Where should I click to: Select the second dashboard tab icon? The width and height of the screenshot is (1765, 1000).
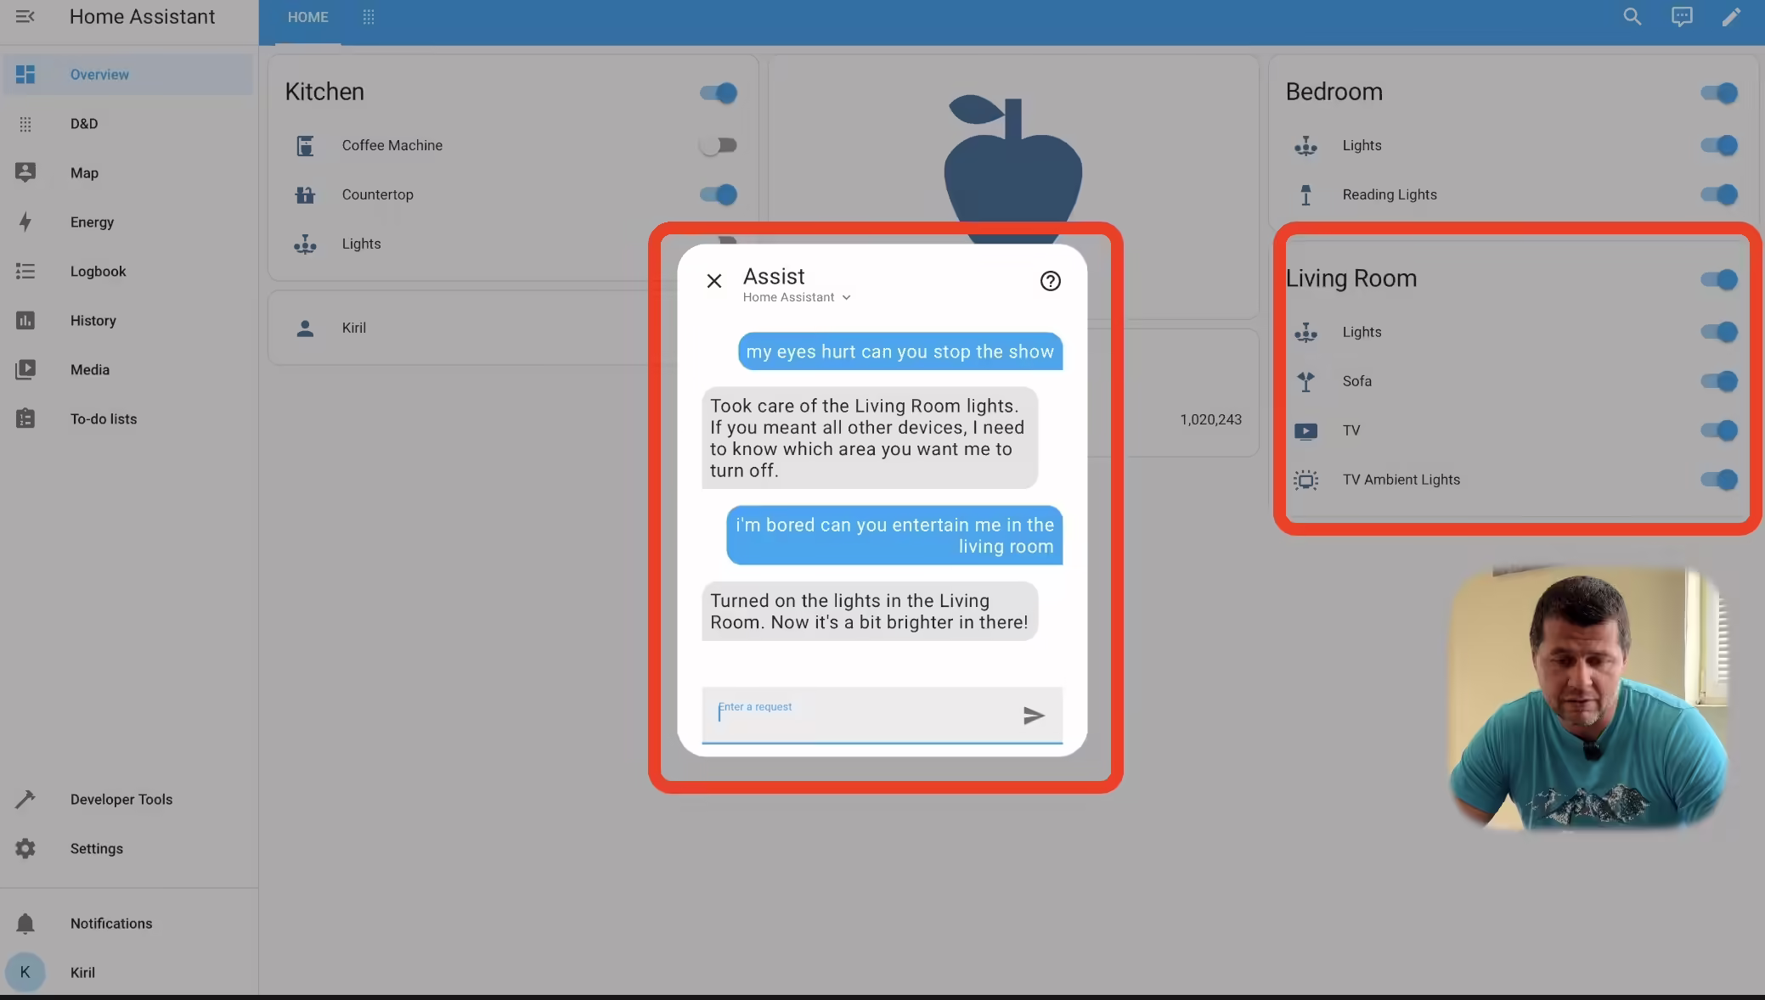368,18
